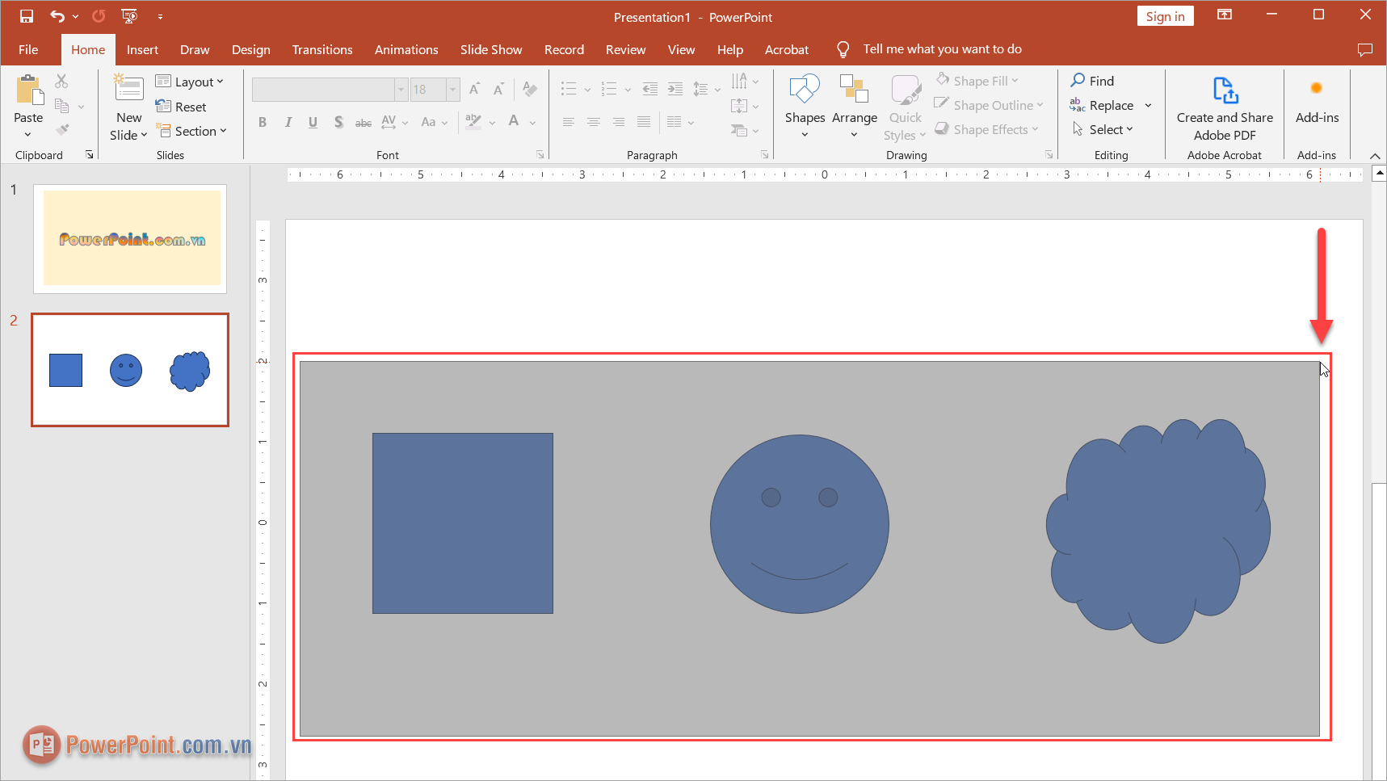1387x781 pixels.
Task: Open the Font Color picker
Action: pos(514,122)
